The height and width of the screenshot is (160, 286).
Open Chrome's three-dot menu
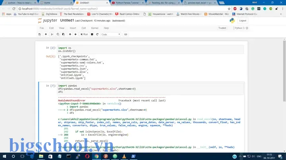pos(283,9)
